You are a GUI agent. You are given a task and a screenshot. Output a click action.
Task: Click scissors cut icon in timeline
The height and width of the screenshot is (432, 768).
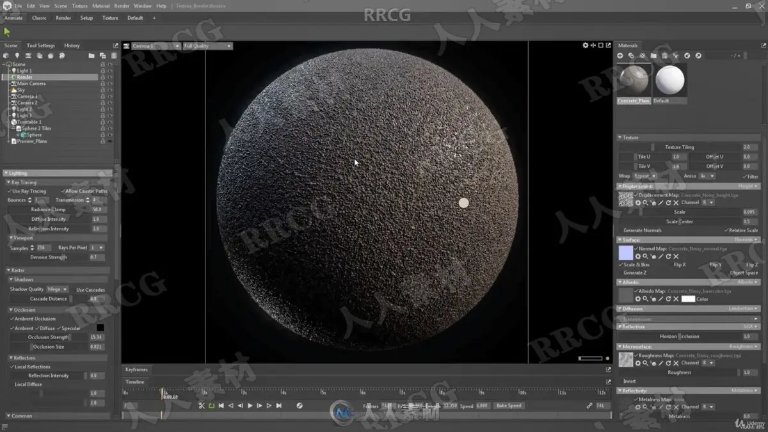pyautogui.click(x=202, y=406)
